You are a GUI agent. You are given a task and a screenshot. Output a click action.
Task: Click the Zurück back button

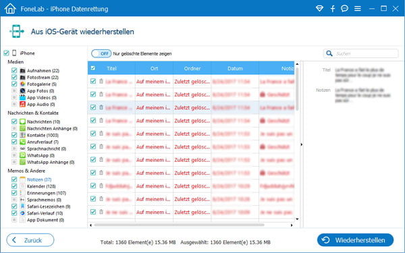[30, 240]
